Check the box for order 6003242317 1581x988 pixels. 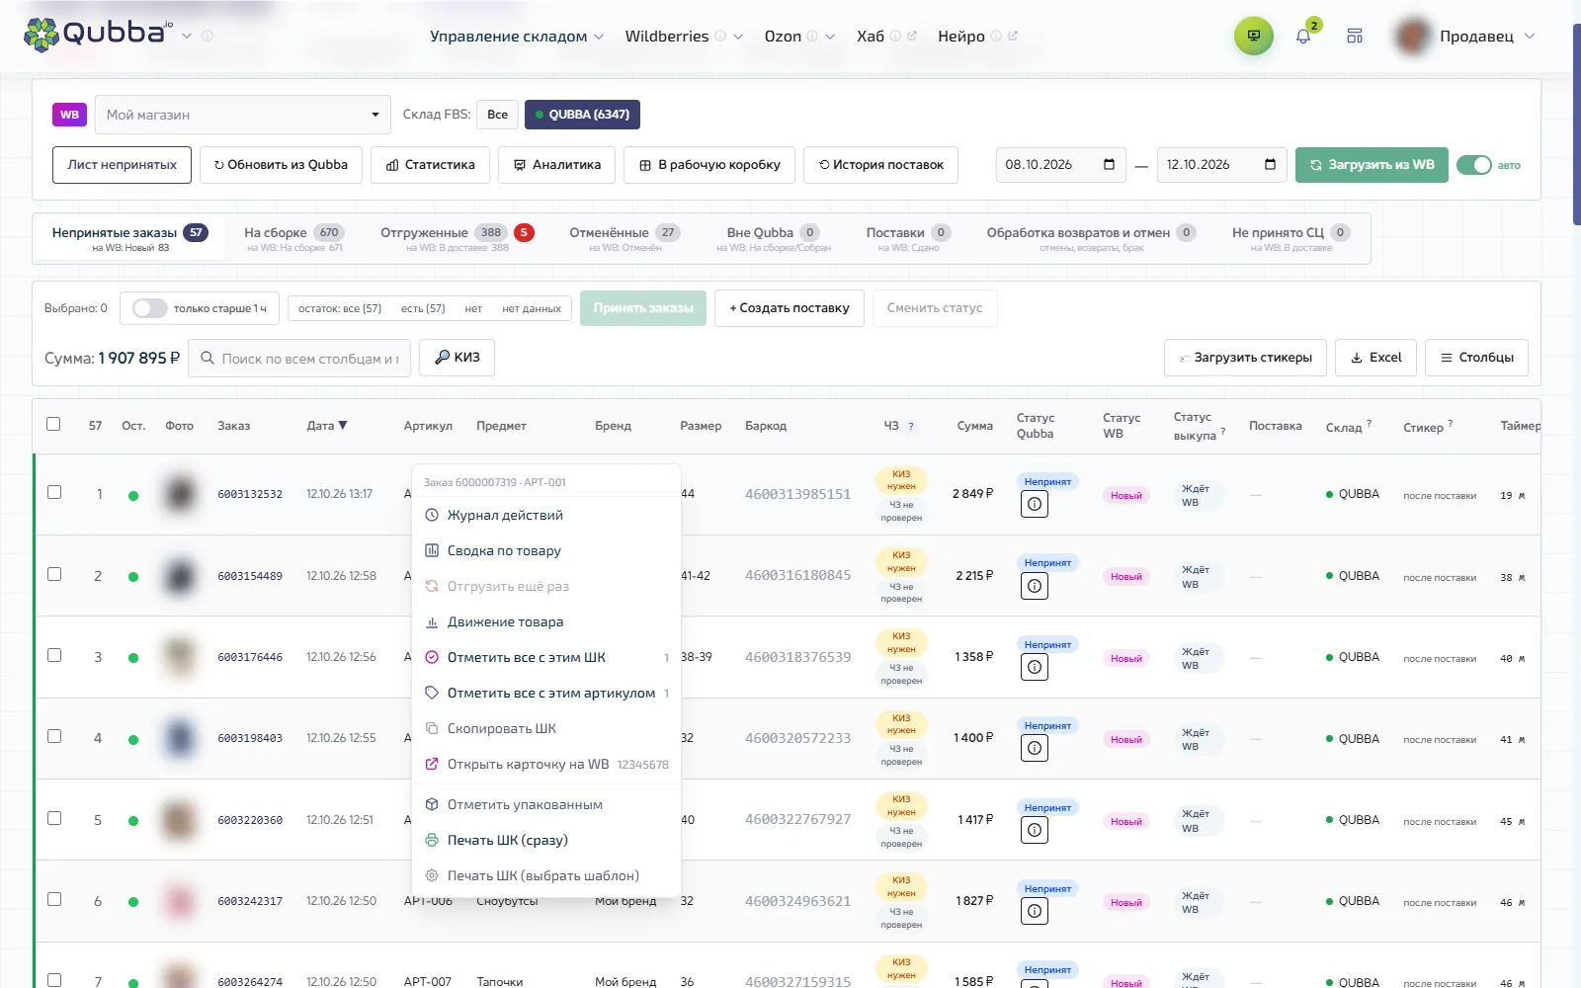[x=54, y=899]
